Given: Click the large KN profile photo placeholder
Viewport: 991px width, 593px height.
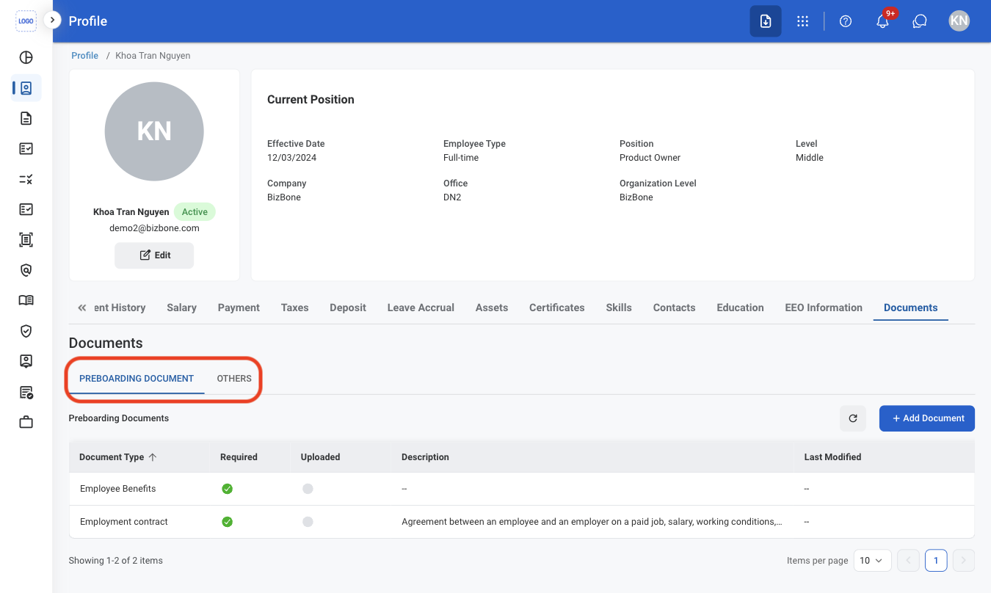Looking at the screenshot, I should tap(154, 131).
